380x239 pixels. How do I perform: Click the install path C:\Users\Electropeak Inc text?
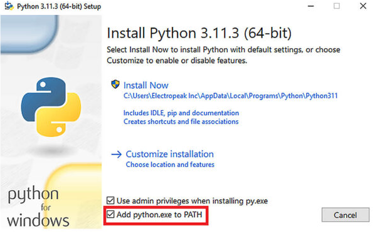pos(231,96)
